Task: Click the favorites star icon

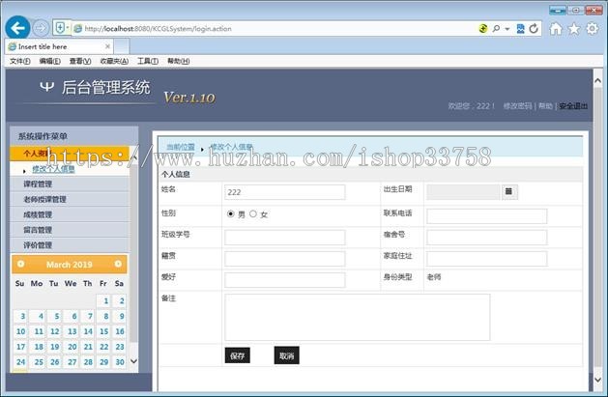Action: point(574,28)
